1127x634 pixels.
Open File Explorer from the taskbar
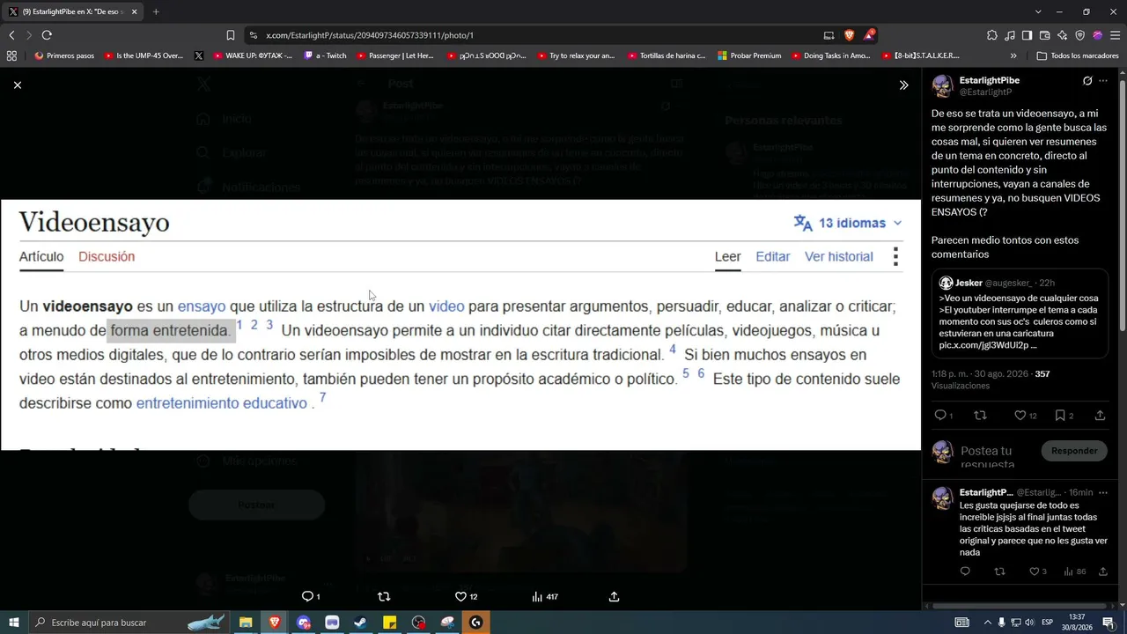point(246,623)
